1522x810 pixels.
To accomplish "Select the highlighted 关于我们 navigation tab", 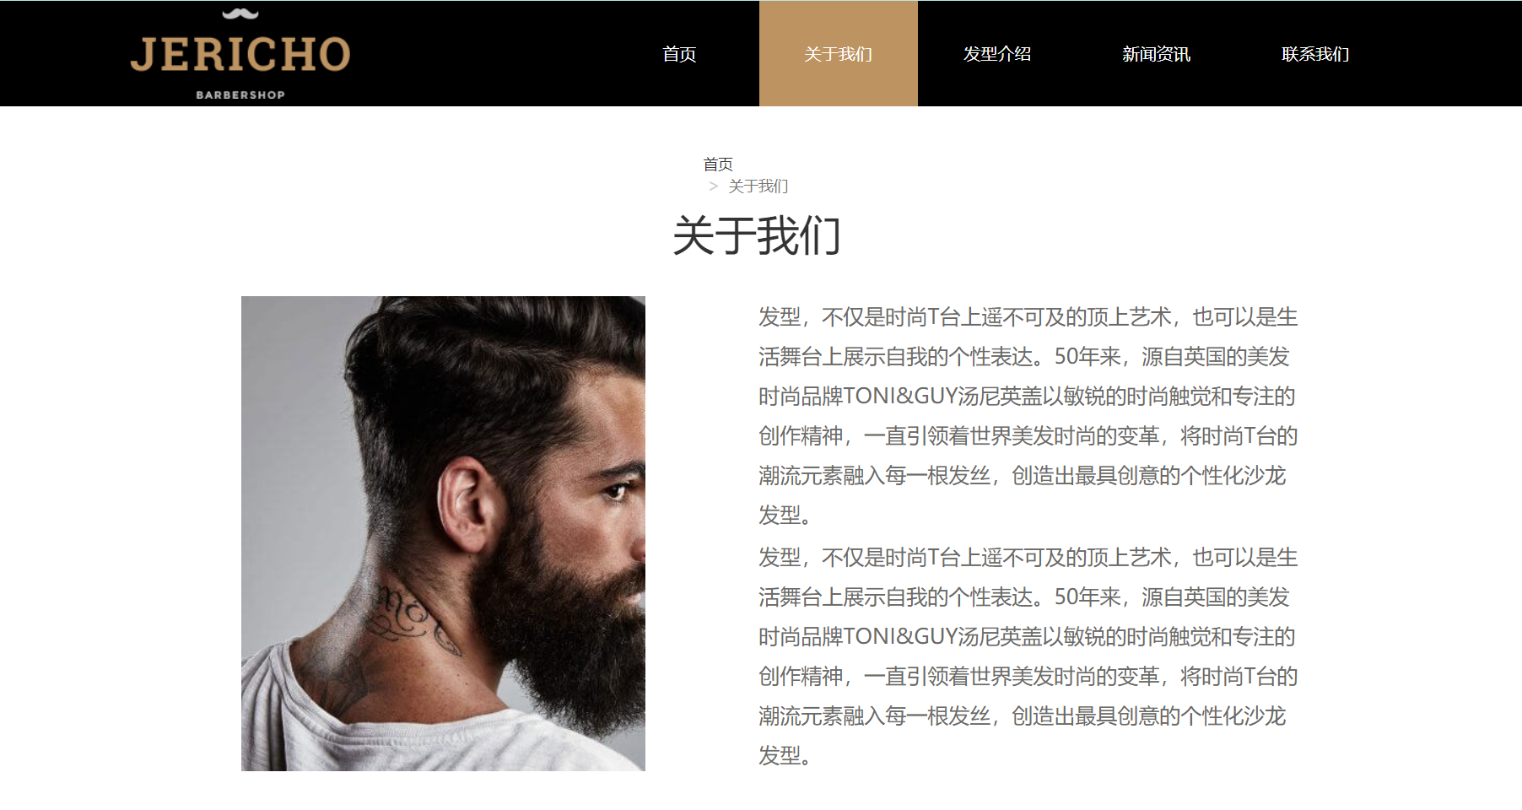I will (x=839, y=54).
